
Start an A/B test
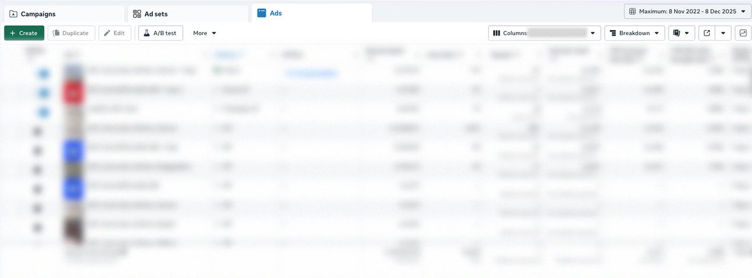(160, 33)
